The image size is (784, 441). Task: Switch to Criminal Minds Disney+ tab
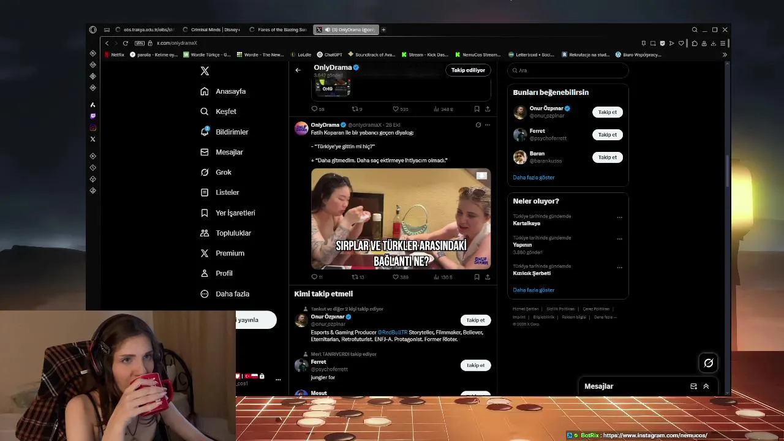[211, 29]
